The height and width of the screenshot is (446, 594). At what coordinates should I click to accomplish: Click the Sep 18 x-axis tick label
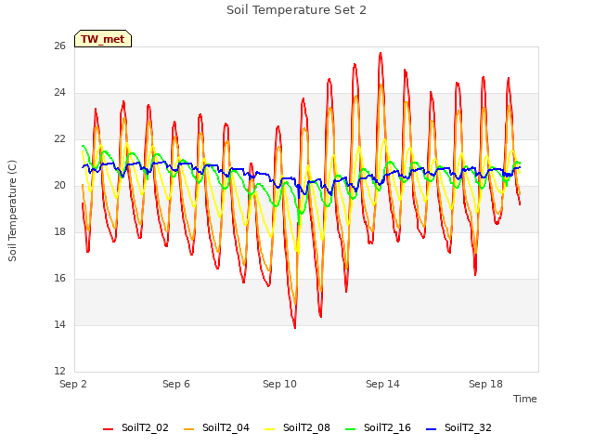pyautogui.click(x=485, y=384)
